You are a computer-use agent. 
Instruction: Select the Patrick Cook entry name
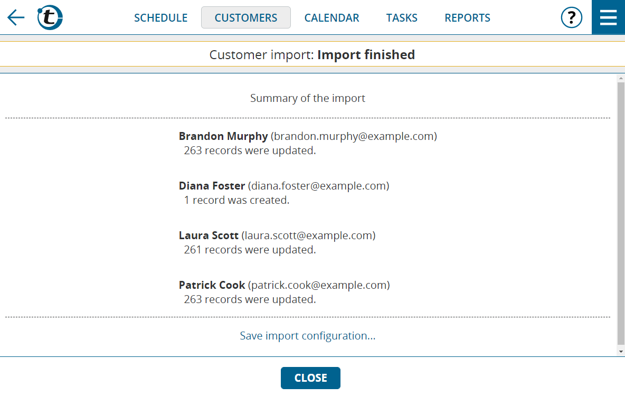click(212, 285)
